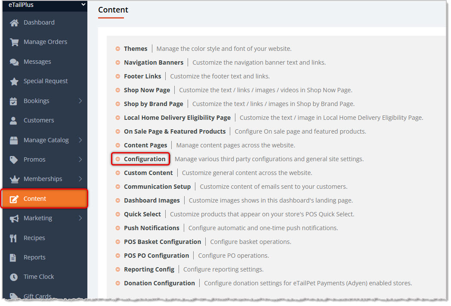Open Recipes from the sidebar
The width and height of the screenshot is (451, 306).
pyautogui.click(x=45, y=238)
